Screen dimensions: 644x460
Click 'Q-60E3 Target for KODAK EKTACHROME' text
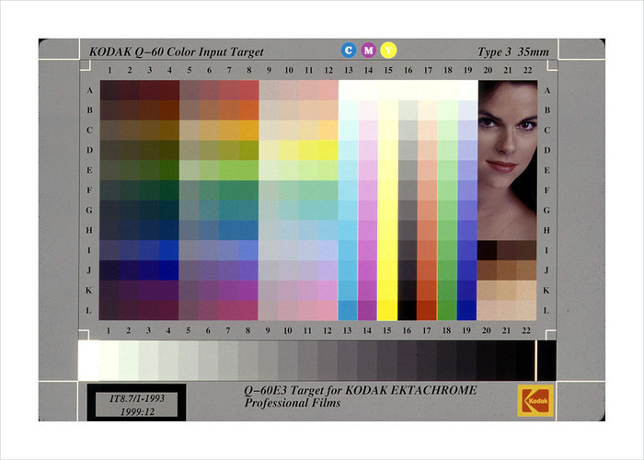click(361, 390)
